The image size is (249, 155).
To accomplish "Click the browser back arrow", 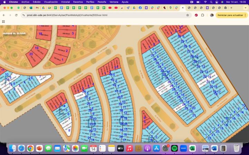I will click(x=4, y=15).
